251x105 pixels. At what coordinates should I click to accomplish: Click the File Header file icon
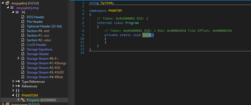pos(23,22)
